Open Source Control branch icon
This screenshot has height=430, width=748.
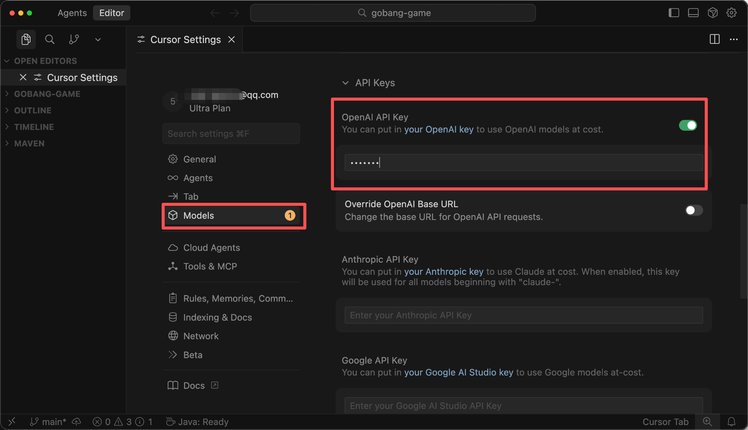tap(74, 39)
